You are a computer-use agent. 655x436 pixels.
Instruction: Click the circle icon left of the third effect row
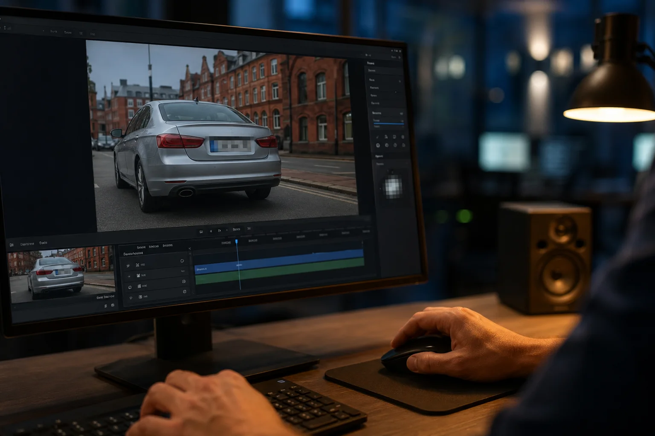pos(130,287)
